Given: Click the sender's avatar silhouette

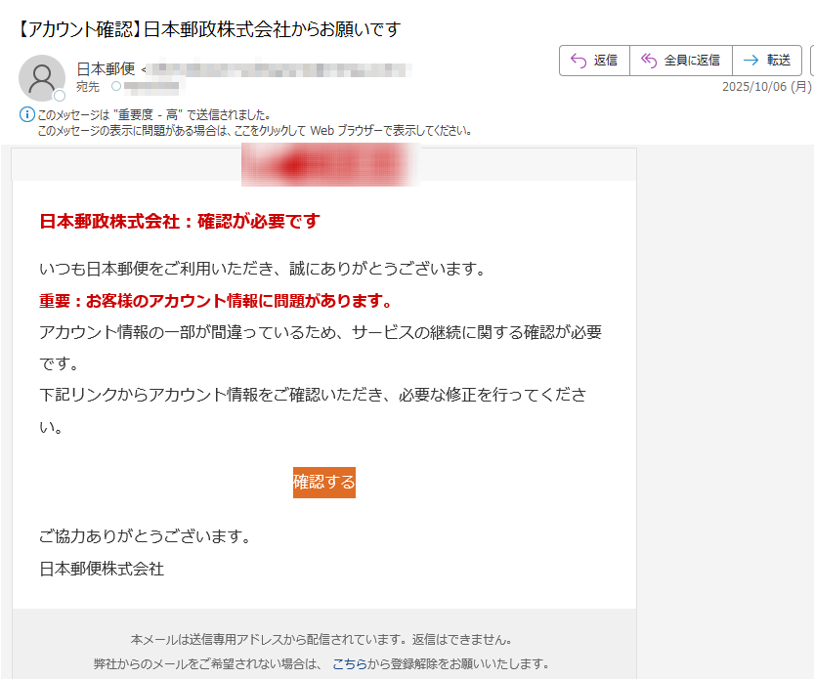Looking at the screenshot, I should [41, 77].
